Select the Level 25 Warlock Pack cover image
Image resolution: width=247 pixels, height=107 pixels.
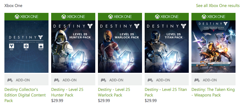tap(120, 46)
